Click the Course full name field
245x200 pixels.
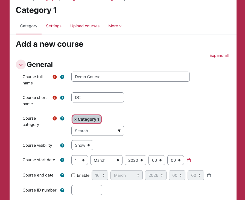(x=130, y=77)
